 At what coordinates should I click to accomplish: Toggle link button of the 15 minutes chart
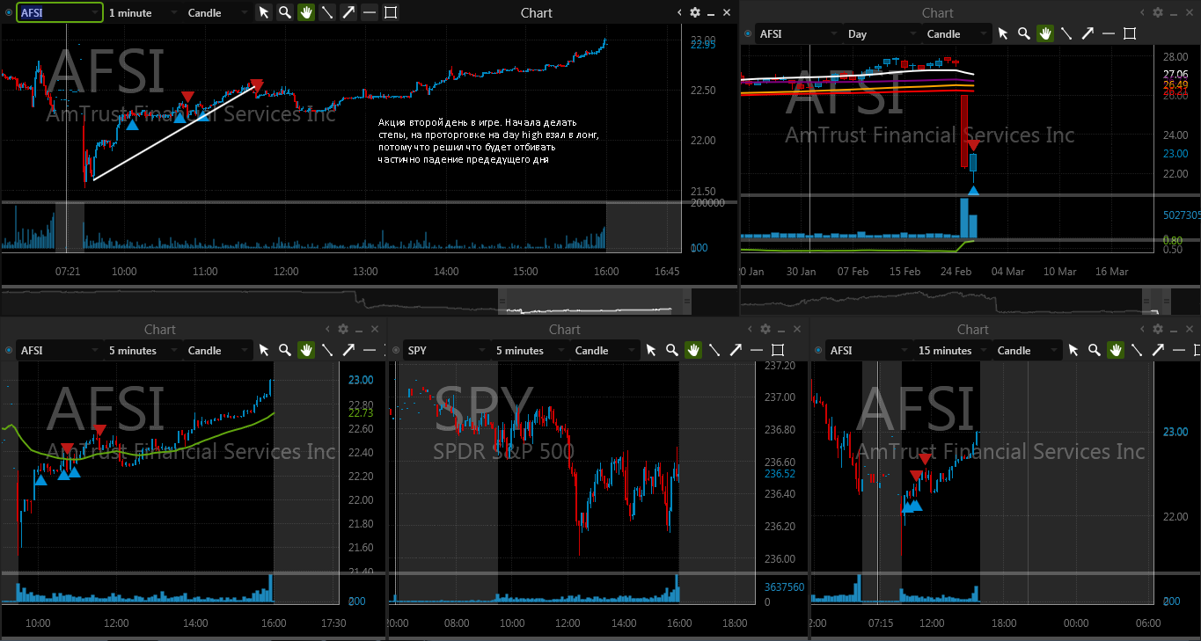coord(817,351)
